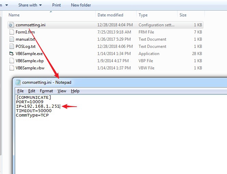Click the Print button in toolbar
This screenshot has height=174, width=227.
coord(57,5)
